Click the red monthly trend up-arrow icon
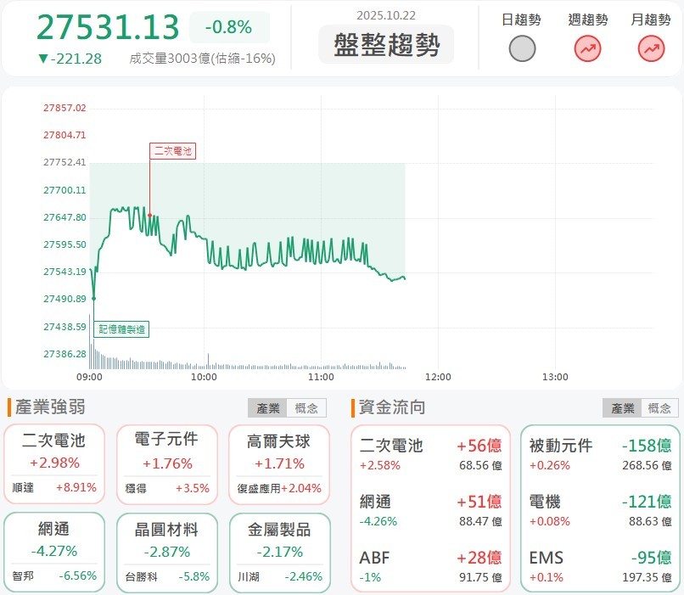 651,48
